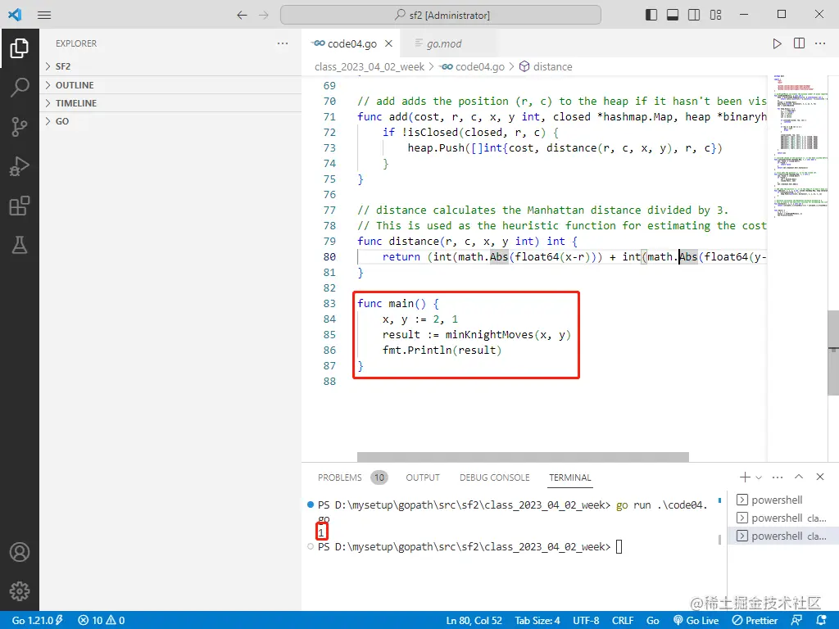The height and width of the screenshot is (629, 839).
Task: Open terminal panel more actions ellipsis
Action: 778,477
